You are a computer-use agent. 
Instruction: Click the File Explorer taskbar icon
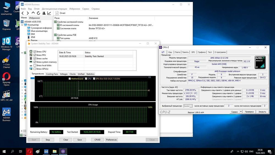tap(54, 151)
